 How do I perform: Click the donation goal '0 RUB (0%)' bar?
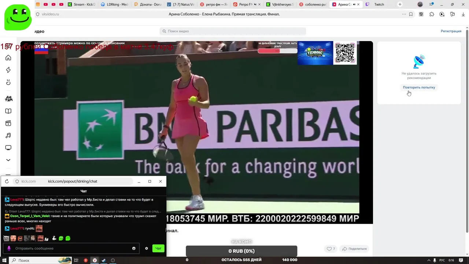click(x=241, y=251)
